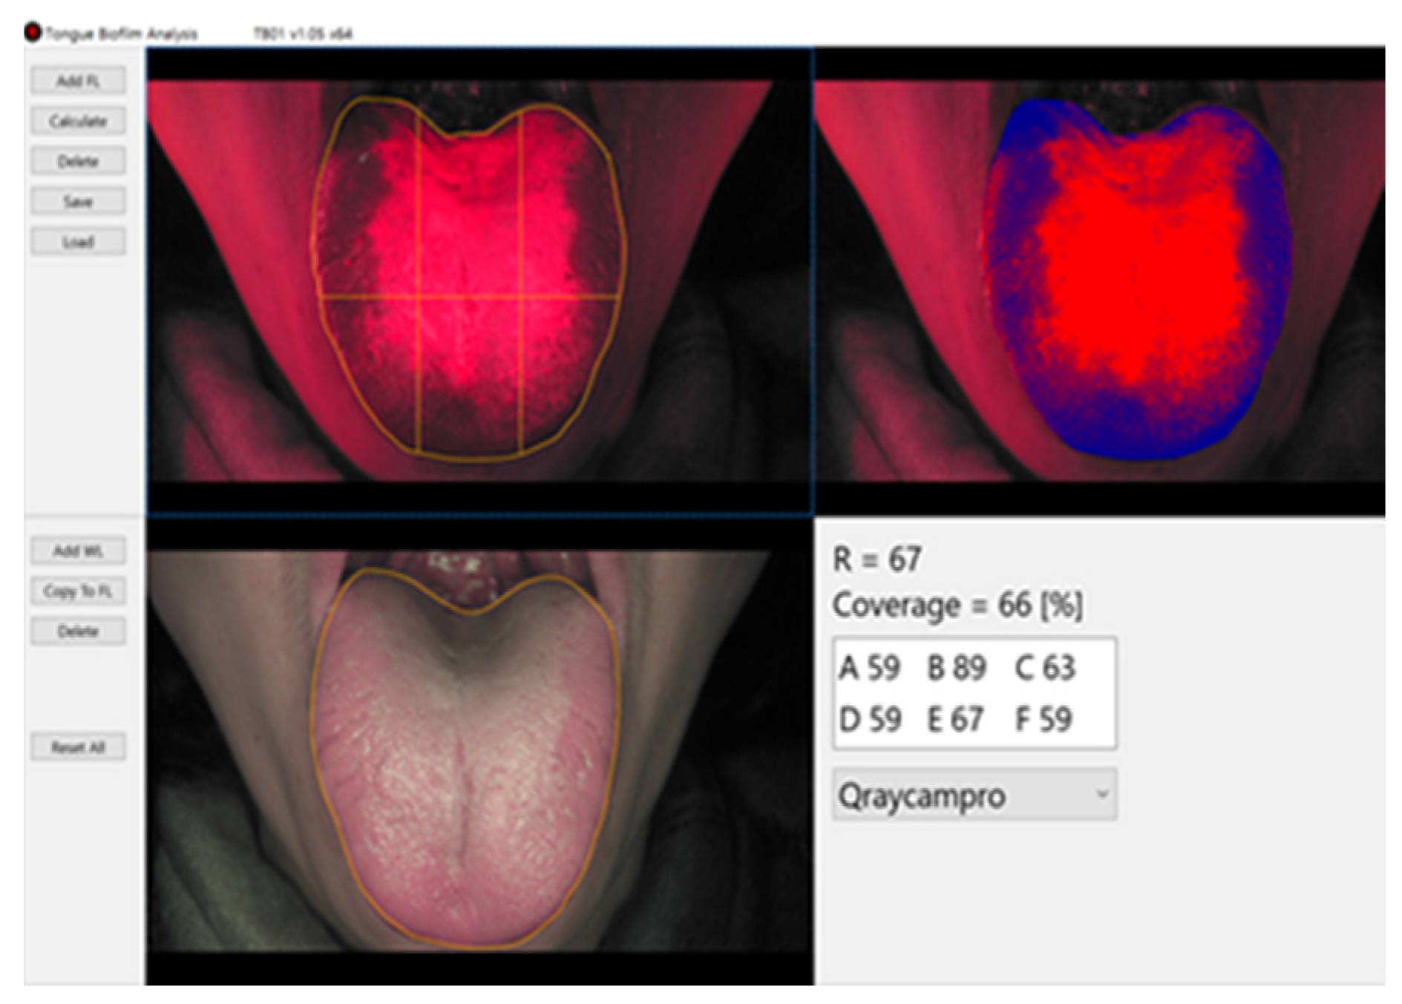Open the Qraycampro device dropdown
Viewport: 1402px width, 1004px height.
(x=974, y=795)
